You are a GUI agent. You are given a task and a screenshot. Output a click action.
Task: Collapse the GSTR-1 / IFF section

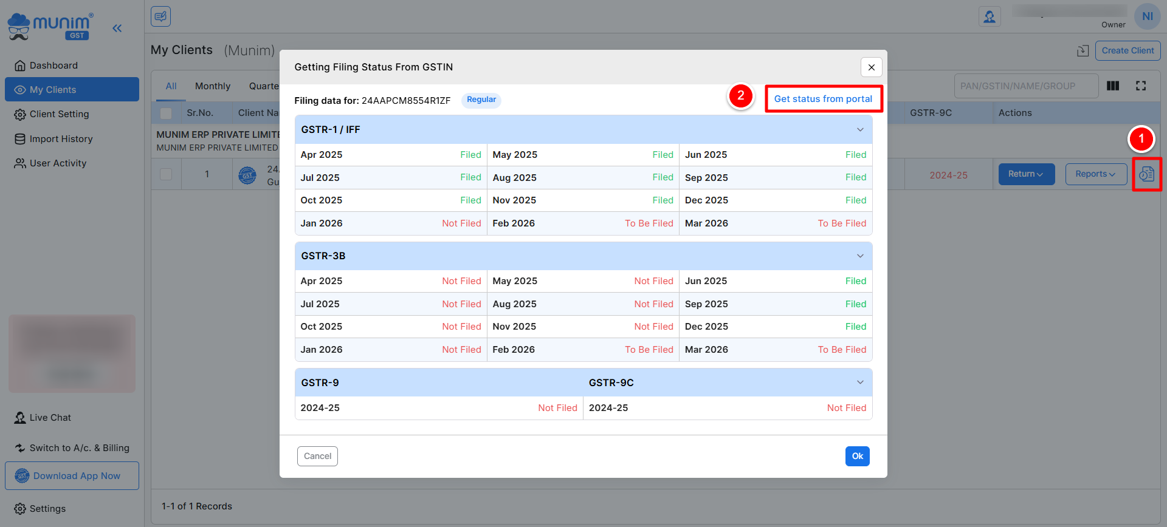(860, 130)
